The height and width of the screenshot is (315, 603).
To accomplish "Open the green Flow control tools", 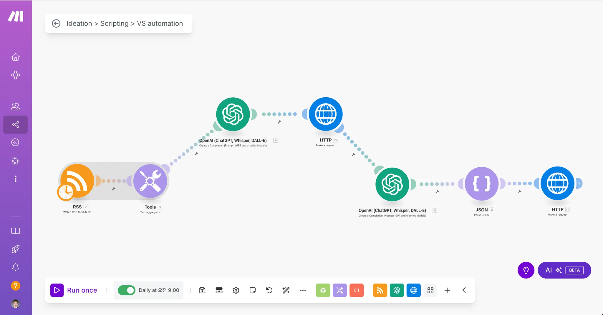I will point(323,290).
